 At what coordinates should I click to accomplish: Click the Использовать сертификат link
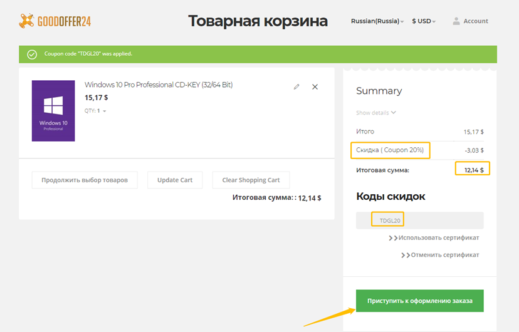coord(438,238)
